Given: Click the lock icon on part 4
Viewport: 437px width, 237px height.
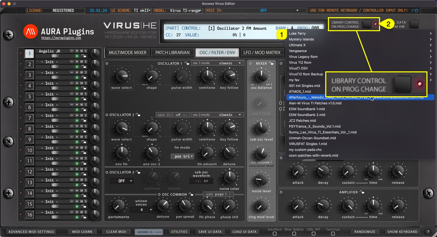Looking at the screenshot, I should (x=84, y=88).
